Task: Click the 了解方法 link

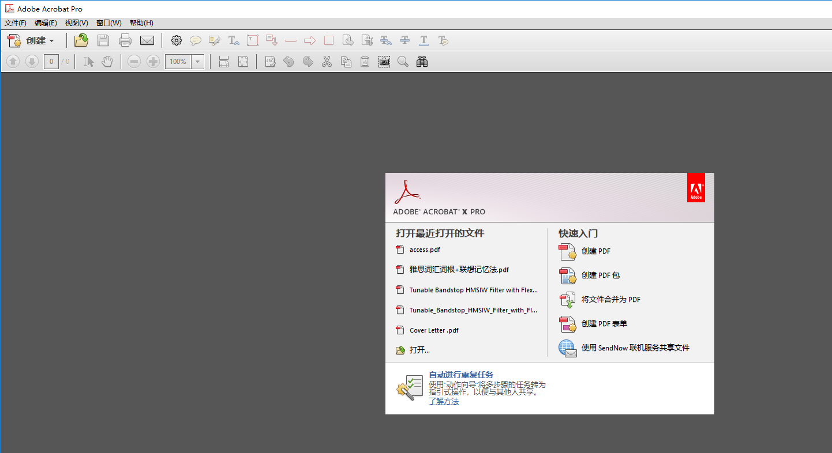Action: pyautogui.click(x=444, y=402)
